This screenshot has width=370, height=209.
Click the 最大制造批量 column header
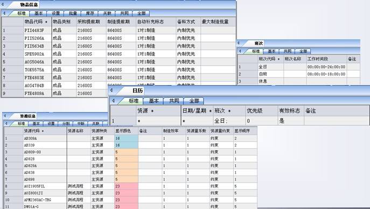pos(218,22)
